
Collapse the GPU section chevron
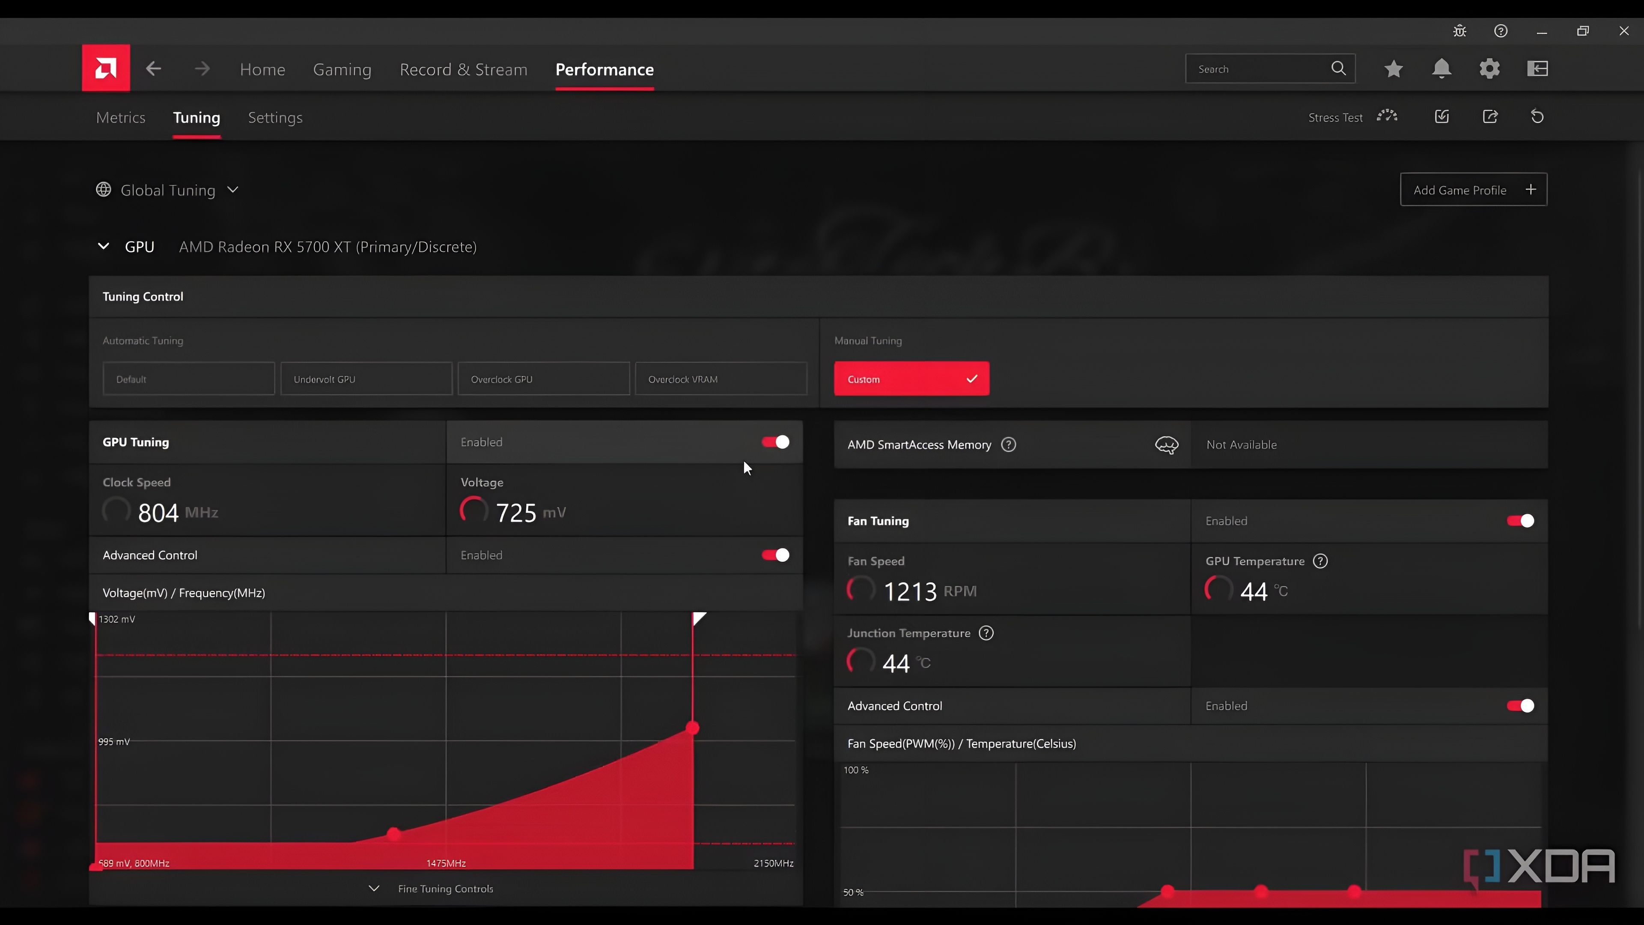[103, 246]
